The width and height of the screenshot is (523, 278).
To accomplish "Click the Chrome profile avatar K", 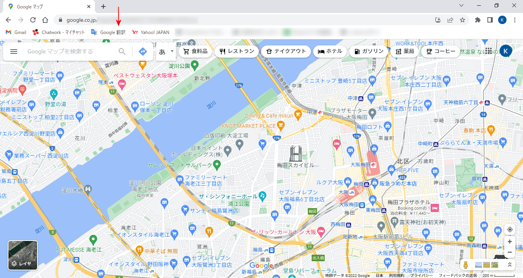I will click(x=502, y=20).
